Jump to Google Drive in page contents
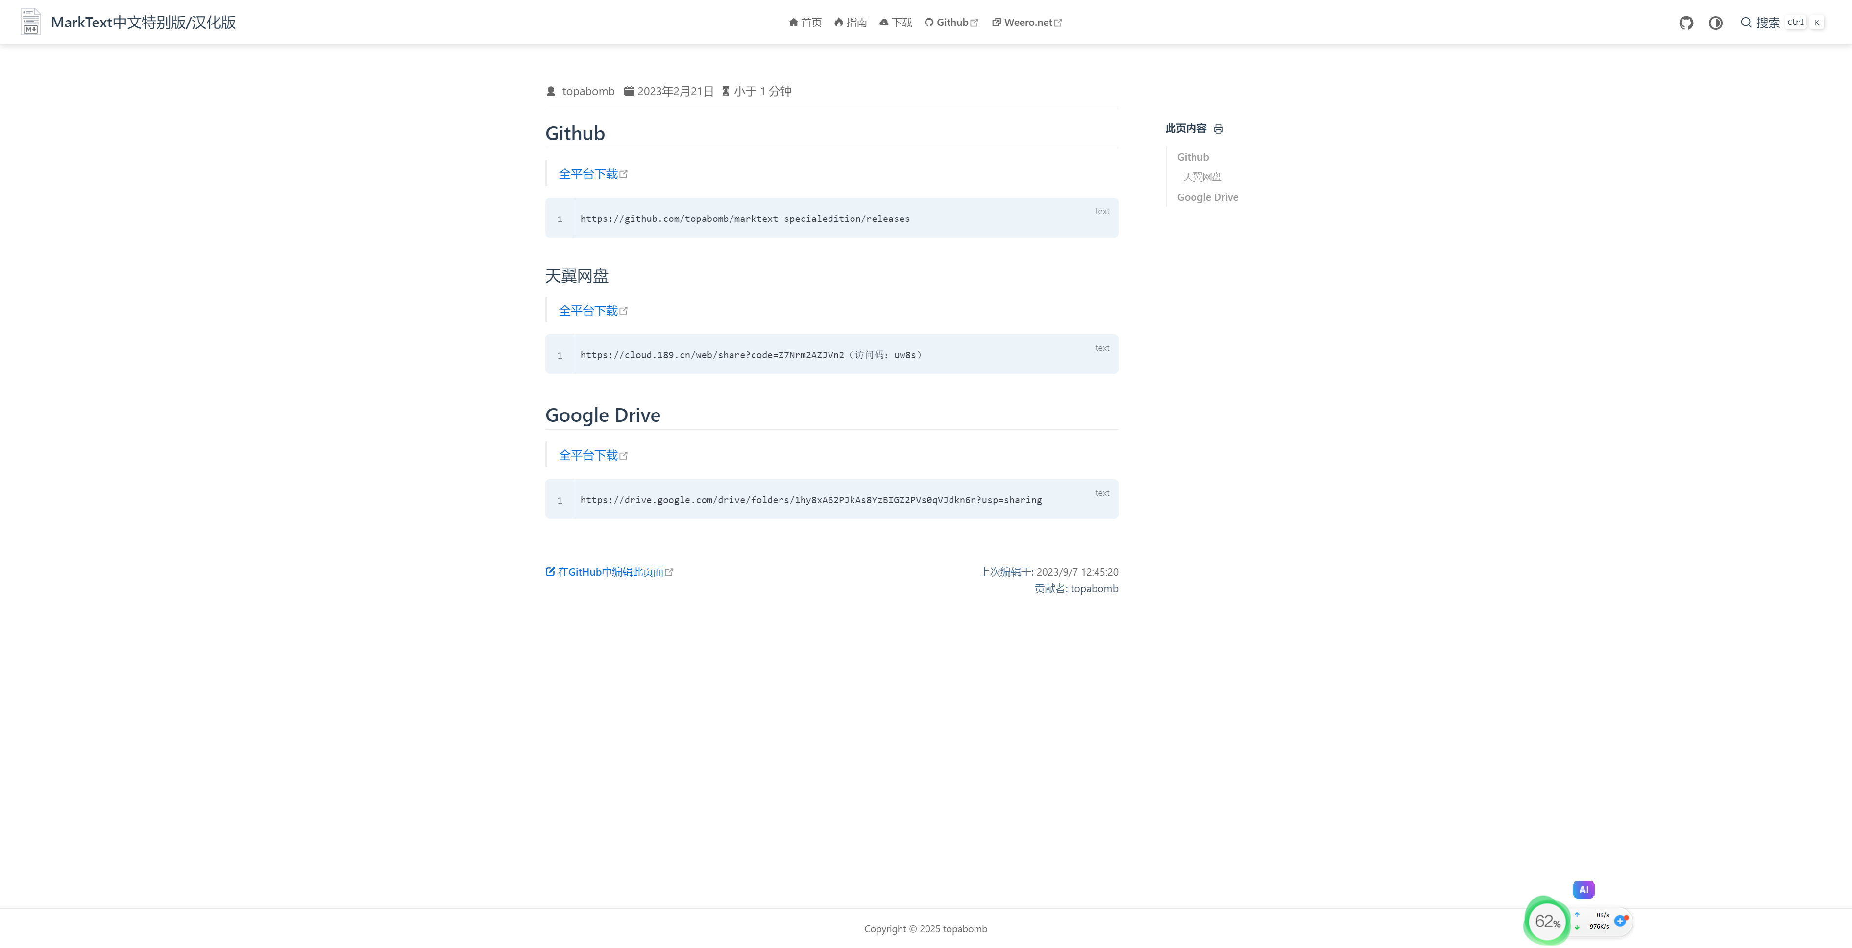1852x948 pixels. 1207,197
